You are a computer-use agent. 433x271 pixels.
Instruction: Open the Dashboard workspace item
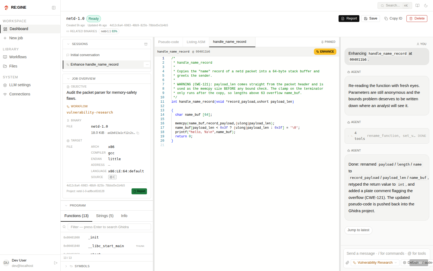pos(30,29)
